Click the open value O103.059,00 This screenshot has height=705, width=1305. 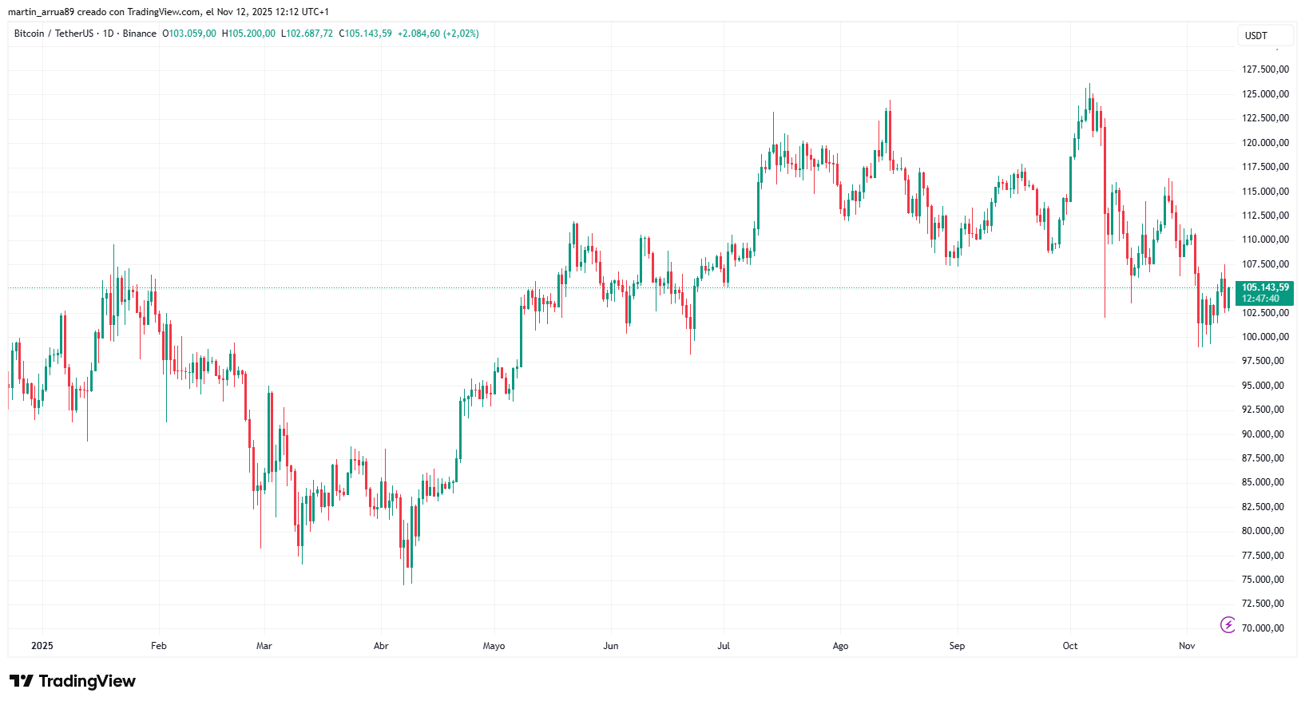[189, 34]
